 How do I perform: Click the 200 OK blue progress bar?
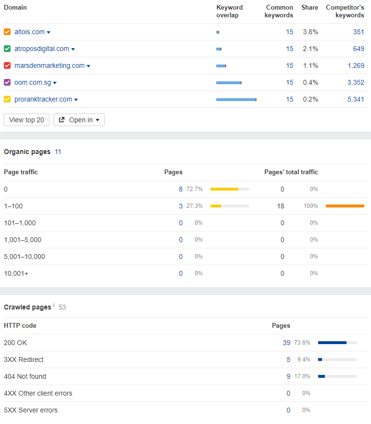point(337,343)
